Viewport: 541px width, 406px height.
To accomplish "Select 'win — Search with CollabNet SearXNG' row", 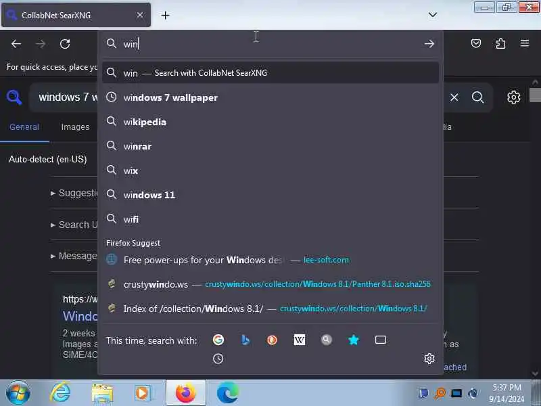I will coord(270,73).
